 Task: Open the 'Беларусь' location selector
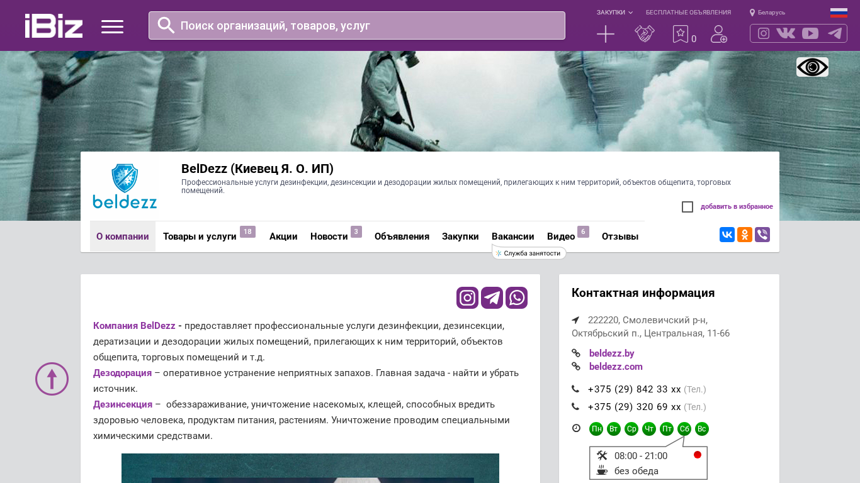tap(767, 13)
